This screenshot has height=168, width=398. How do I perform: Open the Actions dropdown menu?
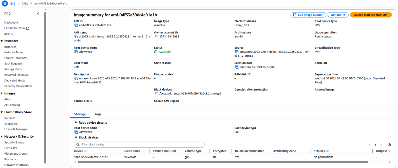[338, 15]
